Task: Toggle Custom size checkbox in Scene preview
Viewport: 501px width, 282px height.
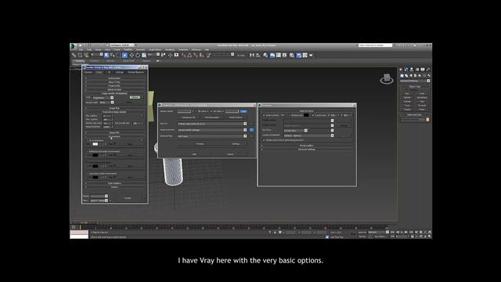Action: [x=313, y=115]
